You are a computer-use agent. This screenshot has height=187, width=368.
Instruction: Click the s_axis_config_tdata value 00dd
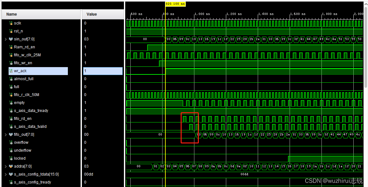coord(89,174)
